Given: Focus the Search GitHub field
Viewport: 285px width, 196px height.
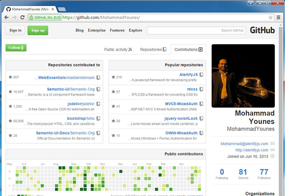Looking at the screenshot, I should pos(197,31).
